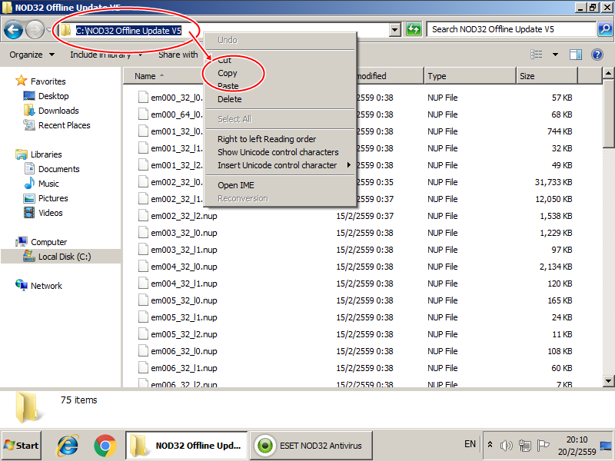Click the Start button
This screenshot has height=461, width=615.
21,446
